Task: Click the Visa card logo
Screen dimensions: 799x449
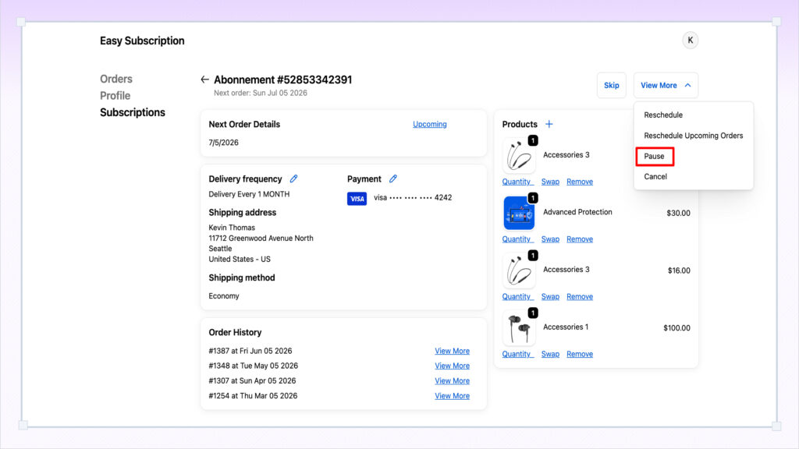Action: [x=357, y=199]
